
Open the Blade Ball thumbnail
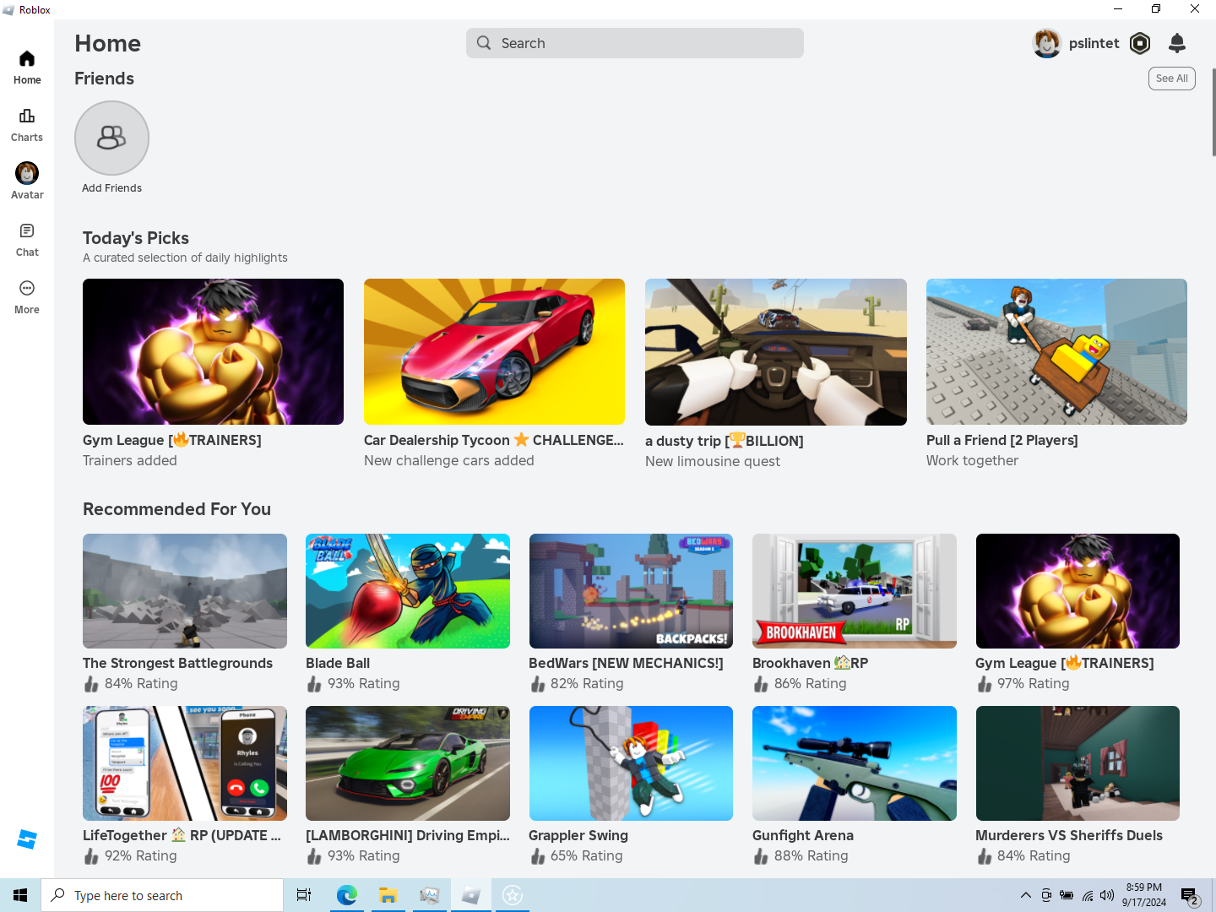[x=408, y=591]
